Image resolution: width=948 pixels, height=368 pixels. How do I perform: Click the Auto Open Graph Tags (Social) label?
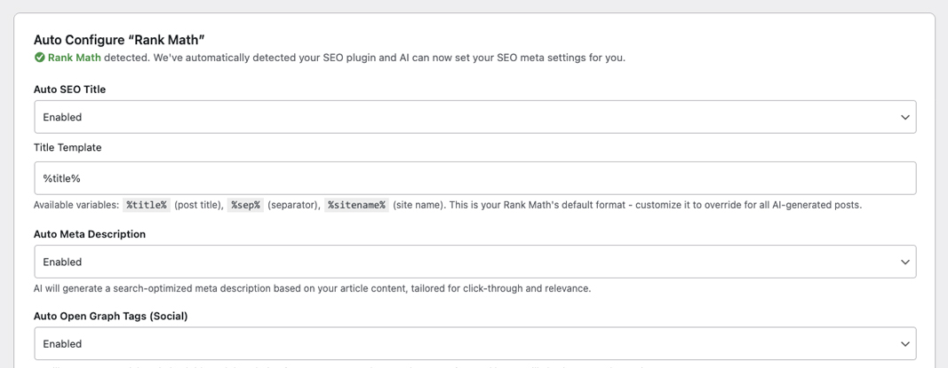coord(110,316)
